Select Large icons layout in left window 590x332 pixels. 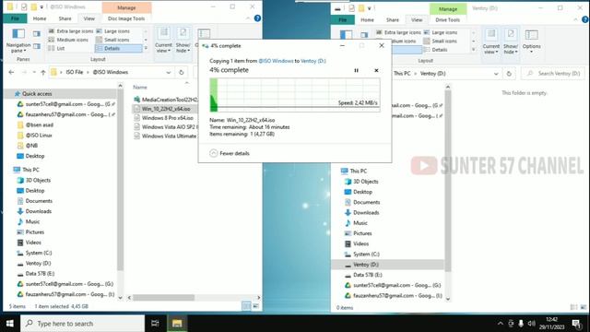112,31
